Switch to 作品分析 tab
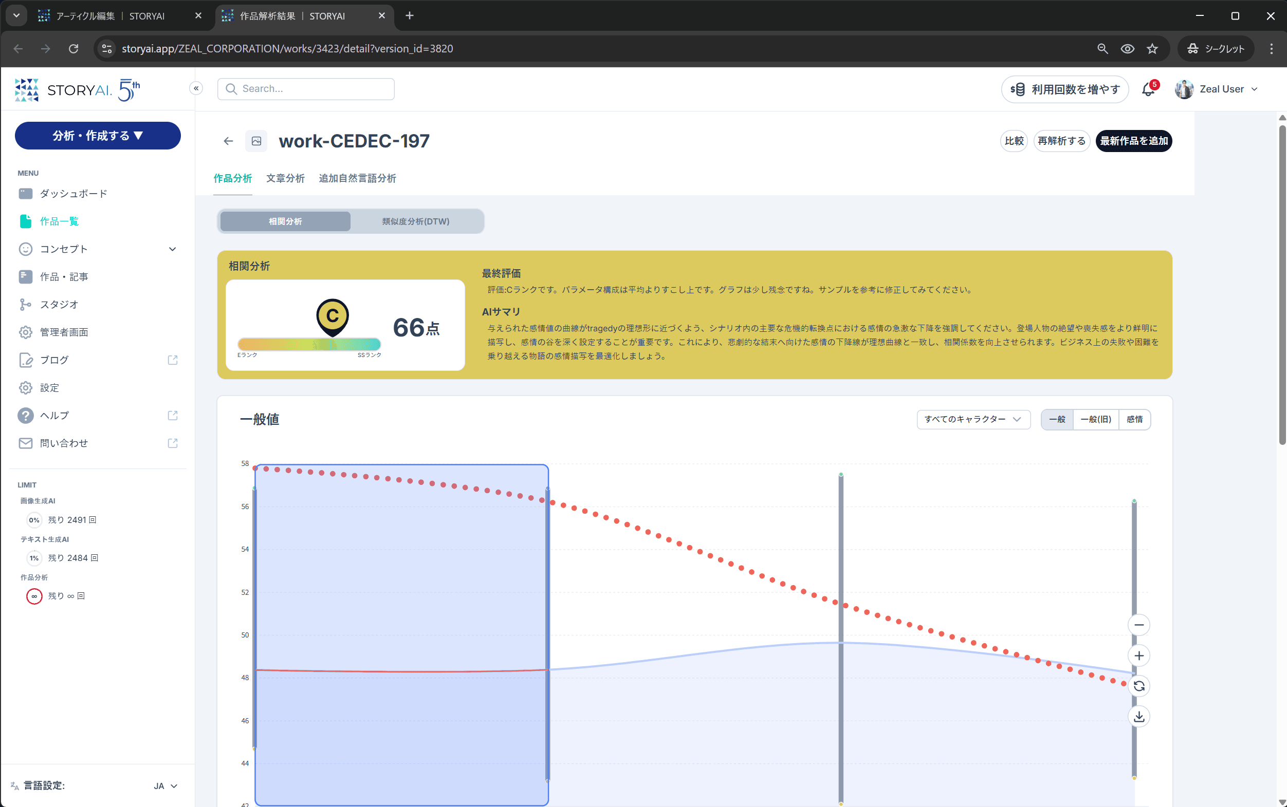This screenshot has width=1287, height=807. tap(232, 178)
